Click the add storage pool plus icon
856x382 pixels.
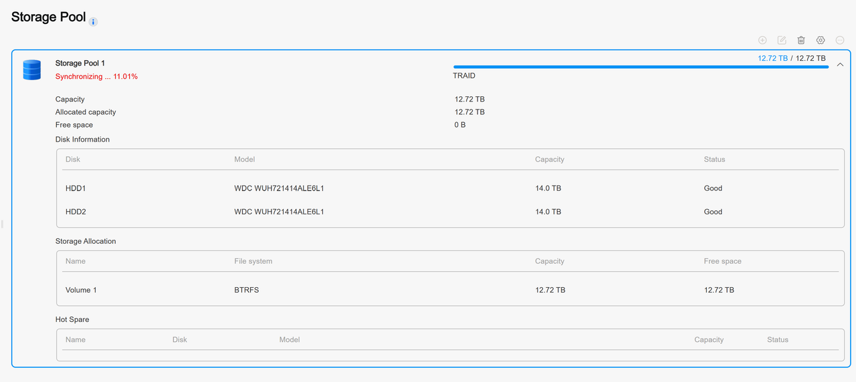(x=762, y=40)
